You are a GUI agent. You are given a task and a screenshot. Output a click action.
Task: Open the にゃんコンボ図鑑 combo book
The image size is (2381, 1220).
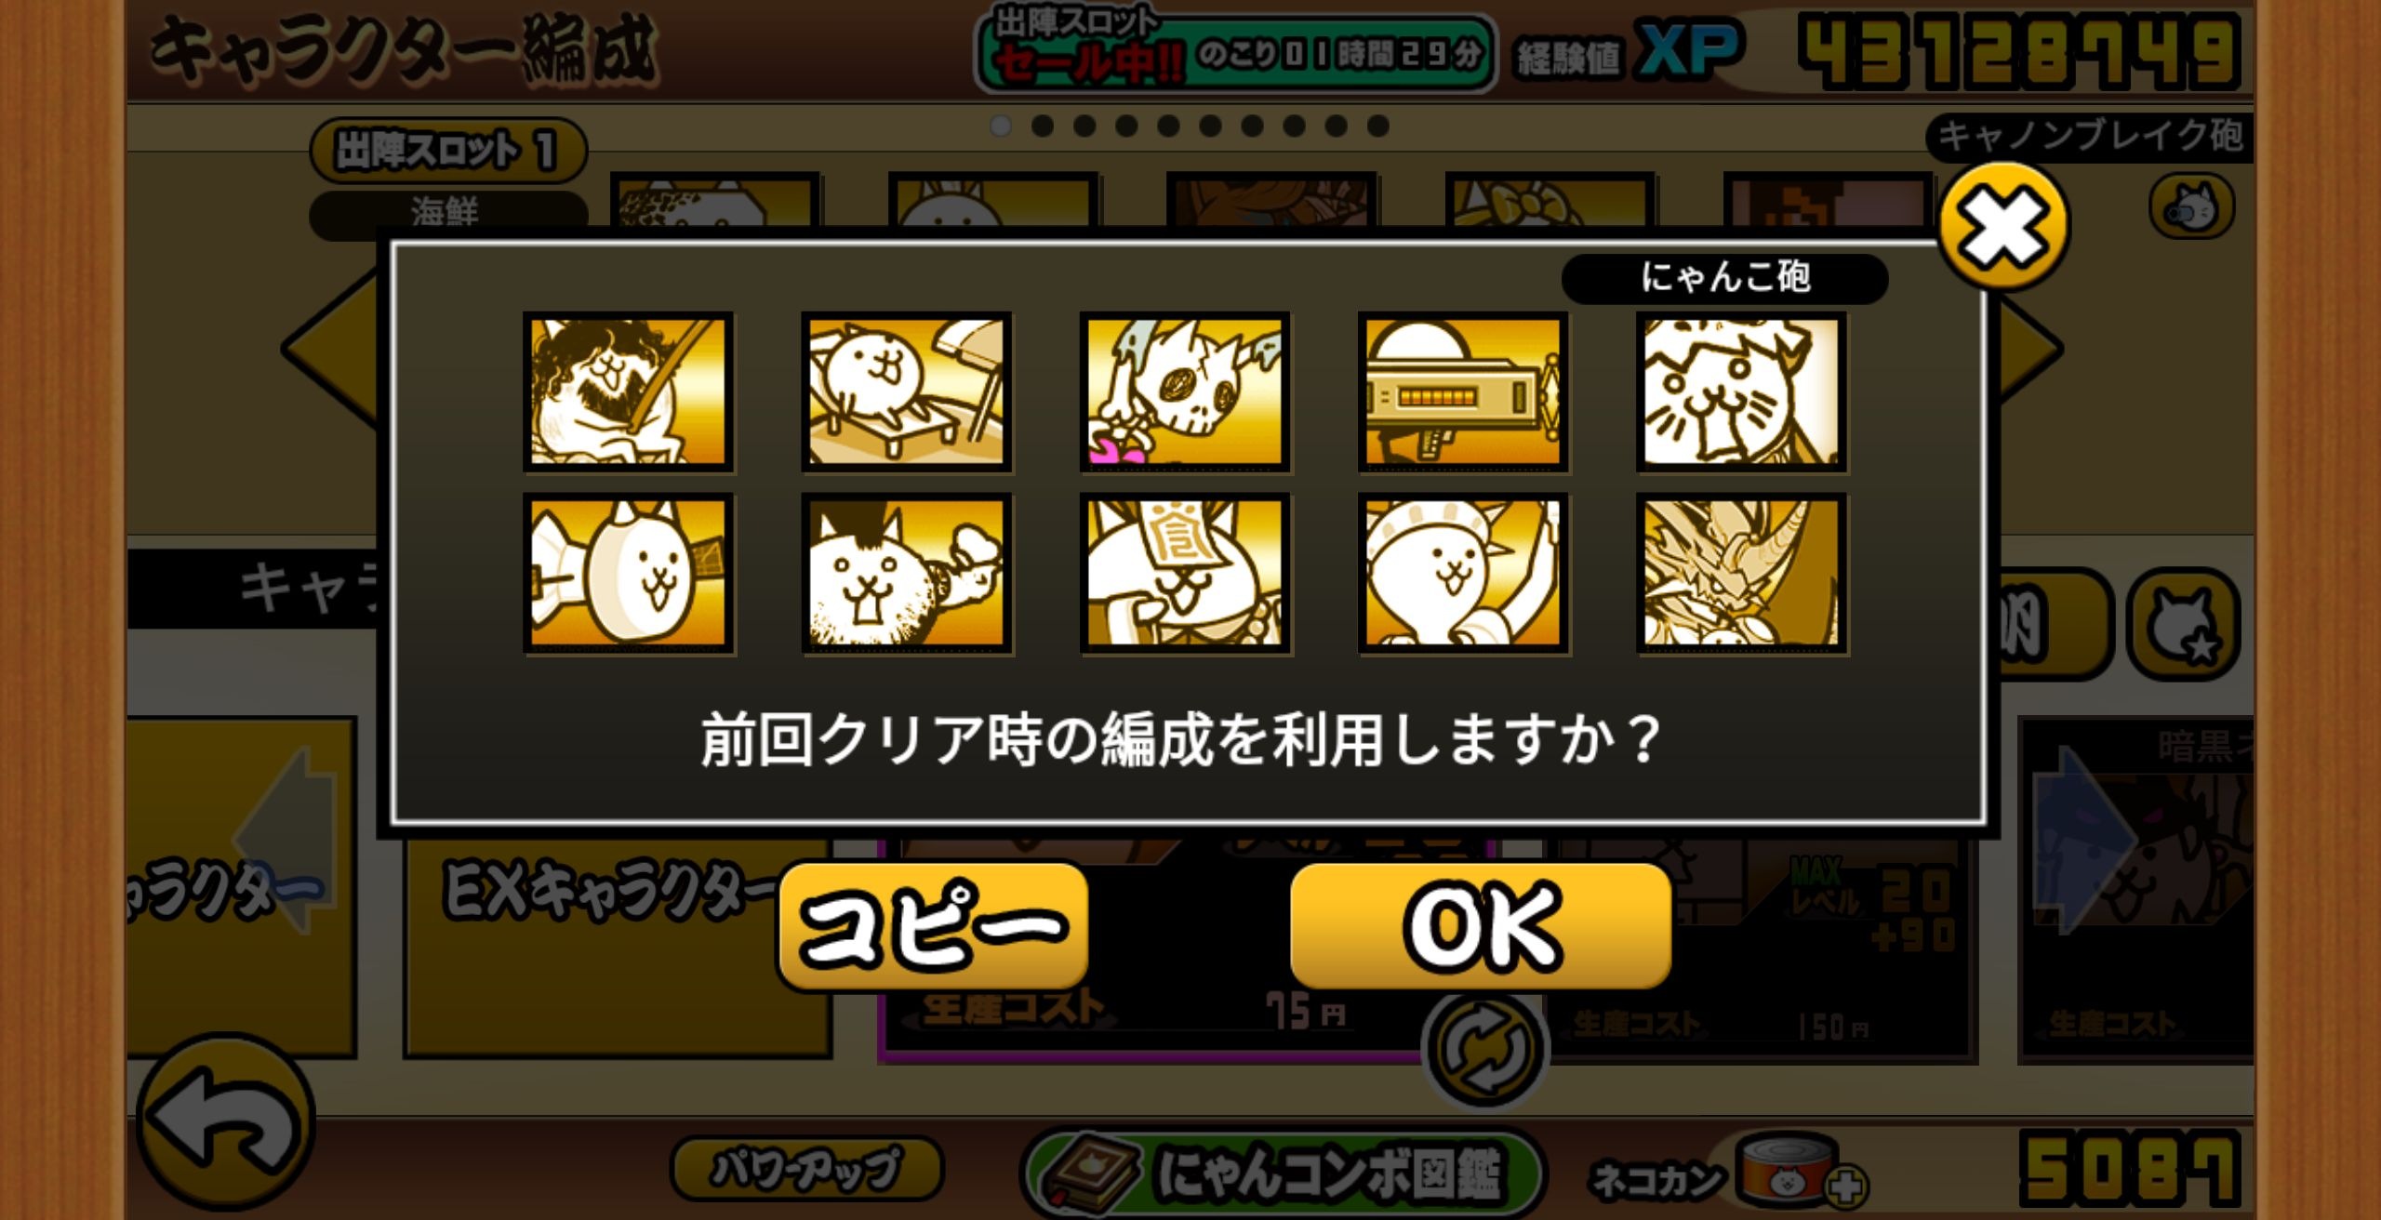(1284, 1174)
